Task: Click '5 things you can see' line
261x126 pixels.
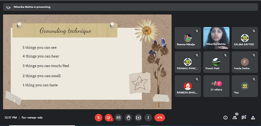Action: [x=40, y=48]
